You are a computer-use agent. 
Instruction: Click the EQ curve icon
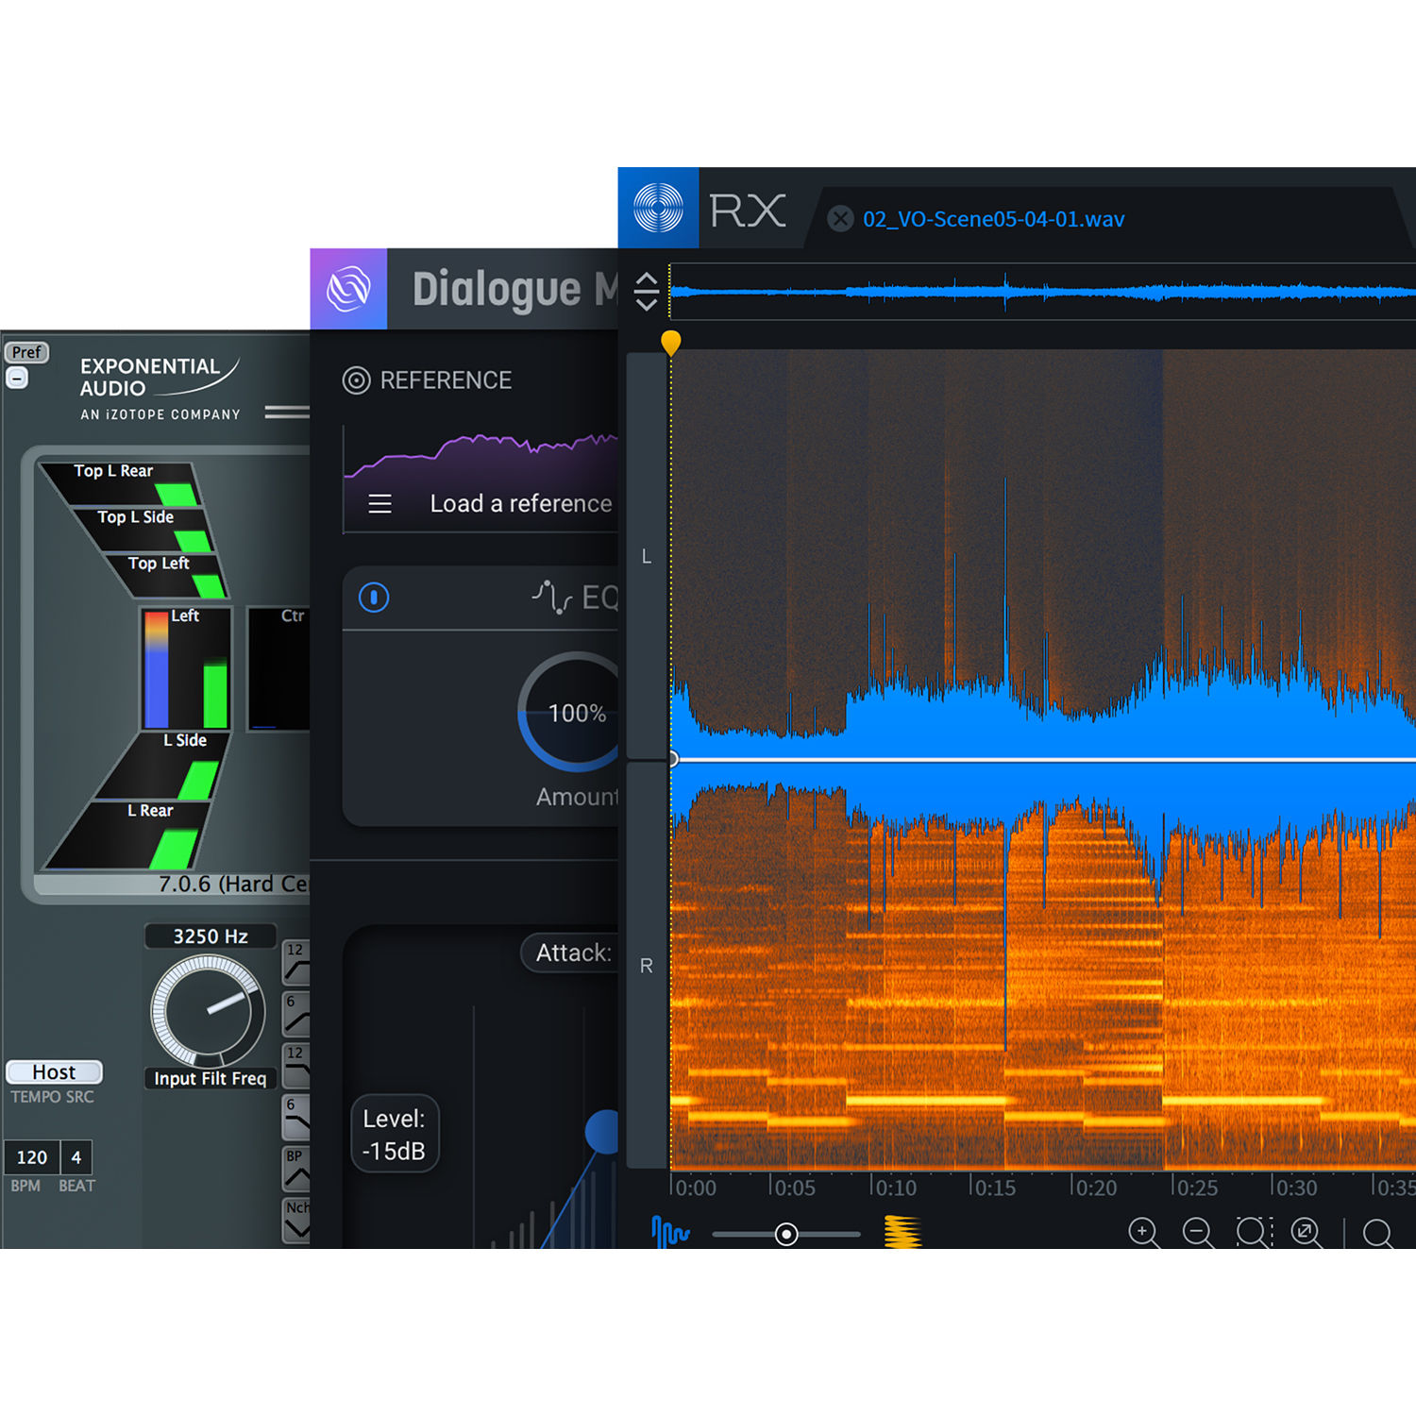coord(552,598)
